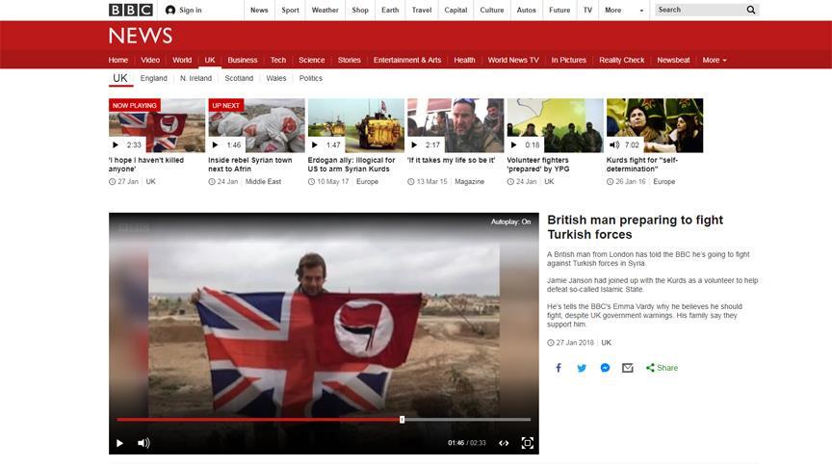Mute the video player volume
Screen dimensions: 832x468
[x=143, y=443]
